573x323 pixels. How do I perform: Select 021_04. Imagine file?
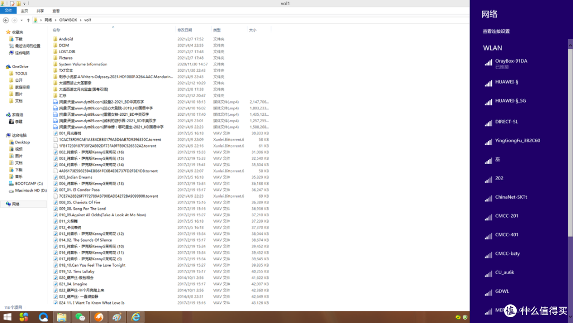(73, 284)
